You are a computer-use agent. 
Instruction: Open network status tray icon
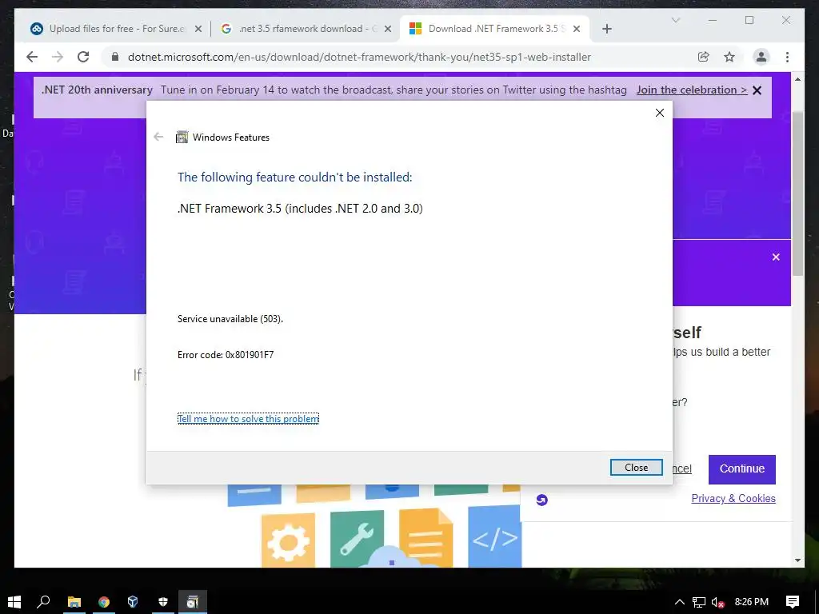[698, 602]
